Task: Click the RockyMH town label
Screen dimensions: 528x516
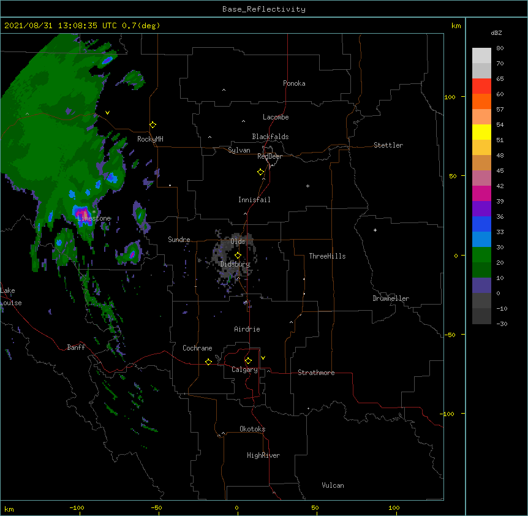Action: click(x=150, y=139)
